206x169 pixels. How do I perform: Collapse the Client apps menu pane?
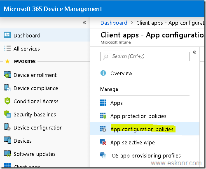coord(194,52)
